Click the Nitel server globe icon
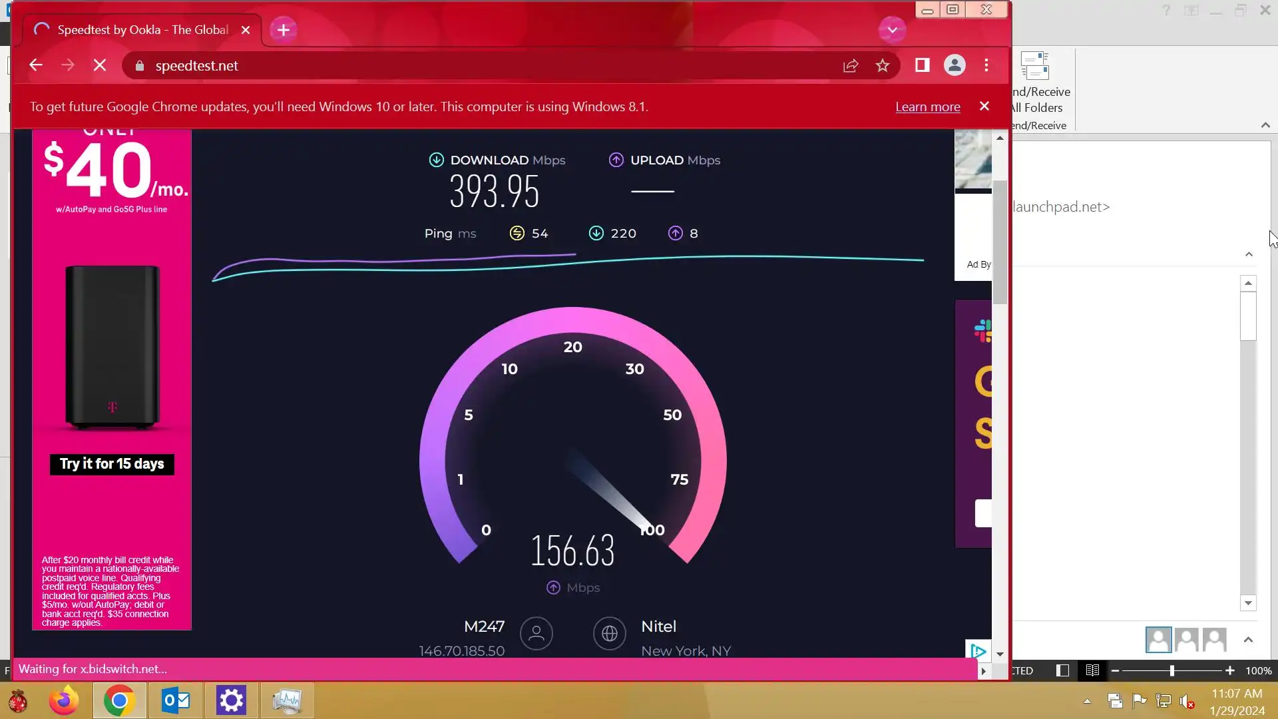 coord(609,633)
